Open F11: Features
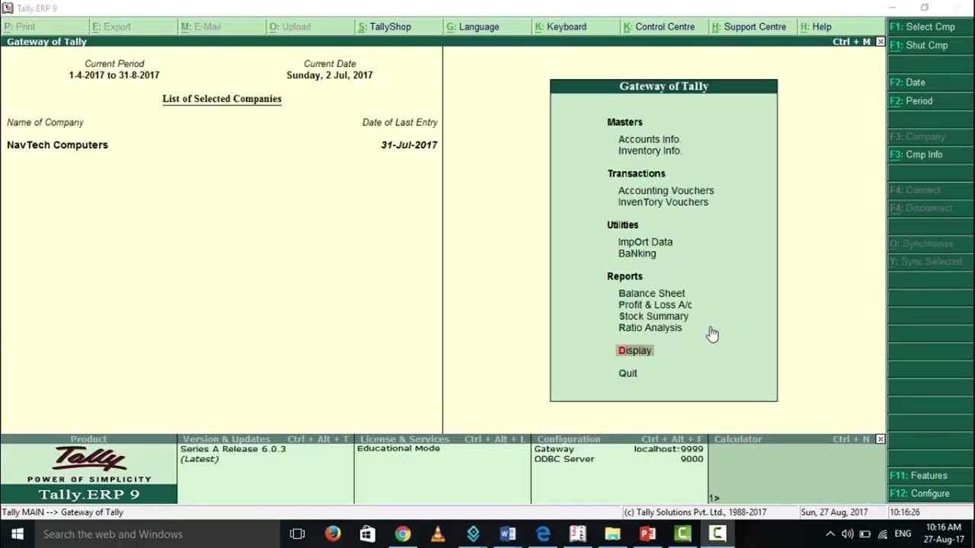Viewport: 975px width, 548px height. click(931, 476)
